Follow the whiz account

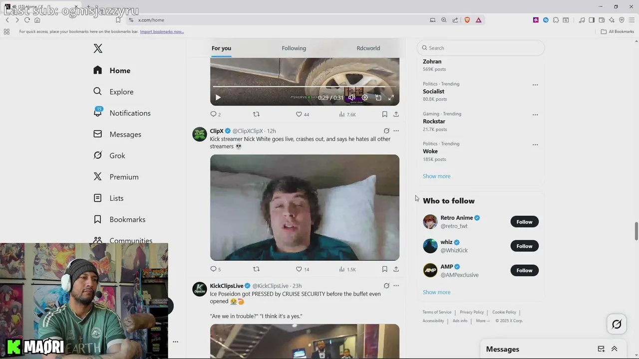[x=524, y=246]
